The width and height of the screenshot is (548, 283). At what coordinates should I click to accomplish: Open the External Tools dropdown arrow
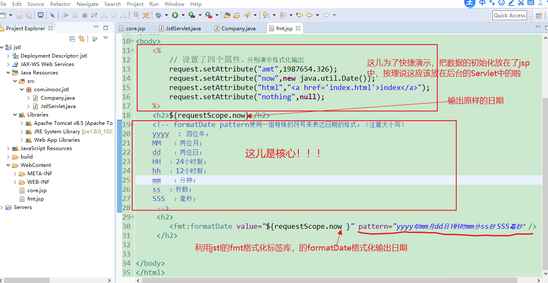tap(217, 16)
